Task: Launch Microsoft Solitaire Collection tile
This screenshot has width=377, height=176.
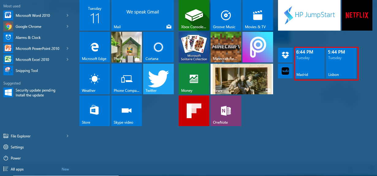Action: coord(194,47)
